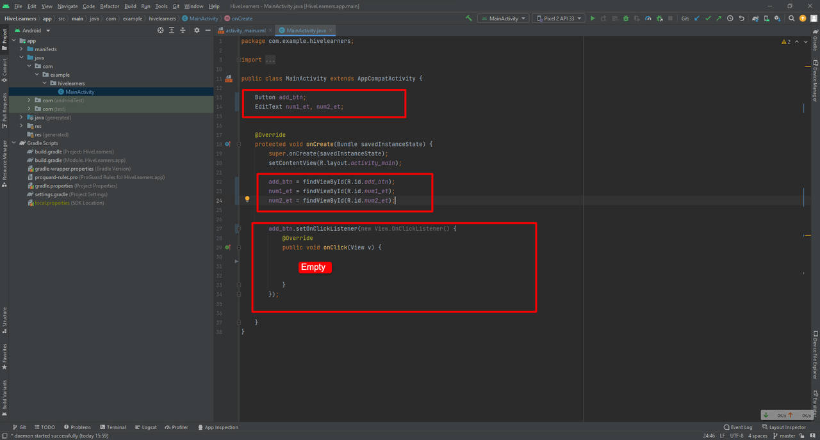Click the hivelearners breadcrumb in navigation bar
This screenshot has height=440, width=820.
[x=161, y=19]
